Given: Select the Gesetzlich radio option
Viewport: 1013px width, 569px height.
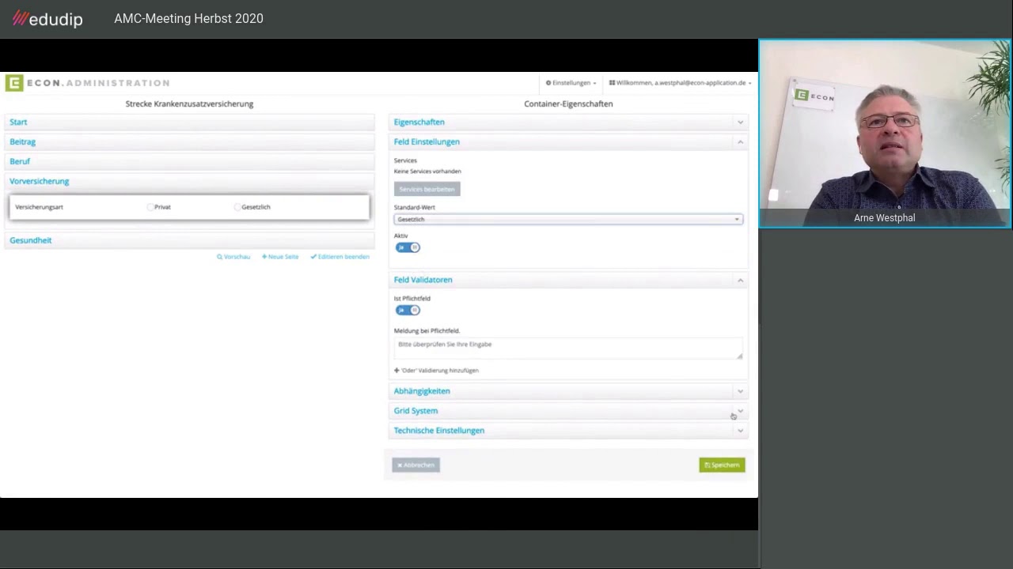Looking at the screenshot, I should (x=237, y=207).
